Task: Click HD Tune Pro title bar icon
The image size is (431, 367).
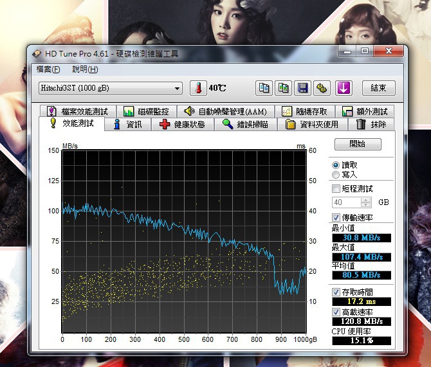Action: coord(37,53)
